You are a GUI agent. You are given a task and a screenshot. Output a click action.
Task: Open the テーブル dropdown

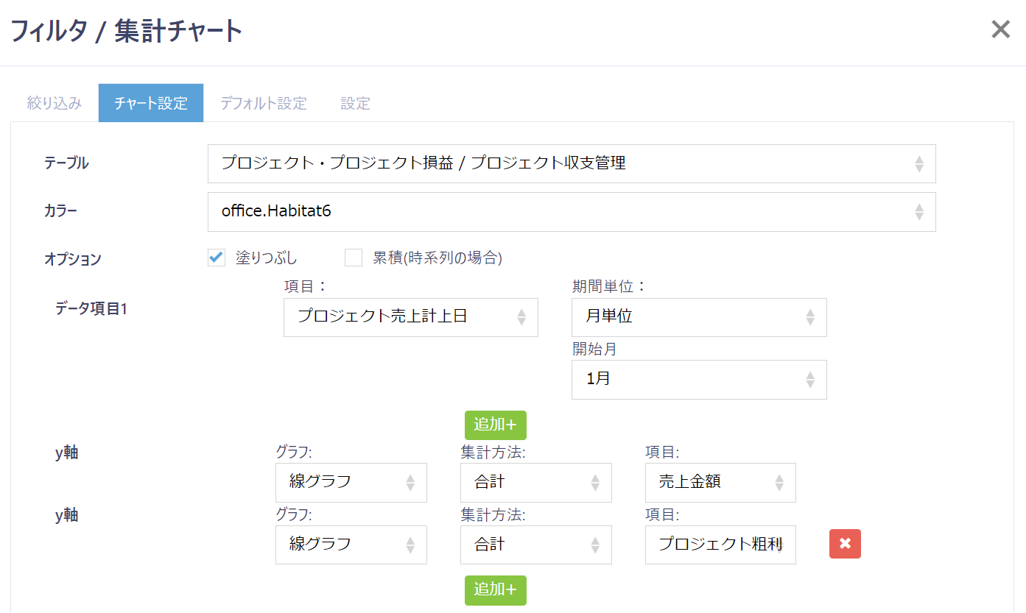571,163
